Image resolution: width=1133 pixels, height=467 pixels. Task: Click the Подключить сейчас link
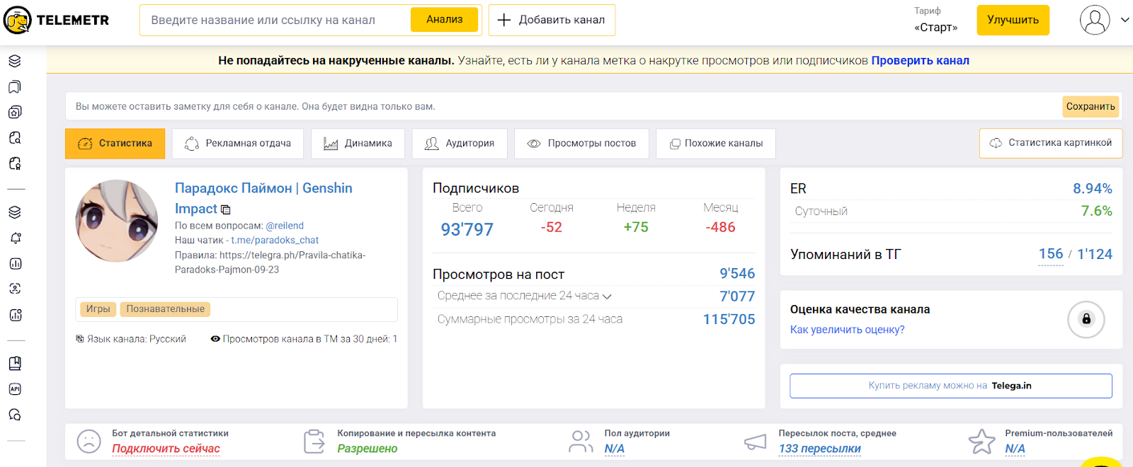click(166, 449)
